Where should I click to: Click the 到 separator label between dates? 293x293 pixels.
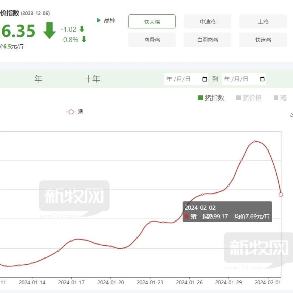tap(215, 79)
